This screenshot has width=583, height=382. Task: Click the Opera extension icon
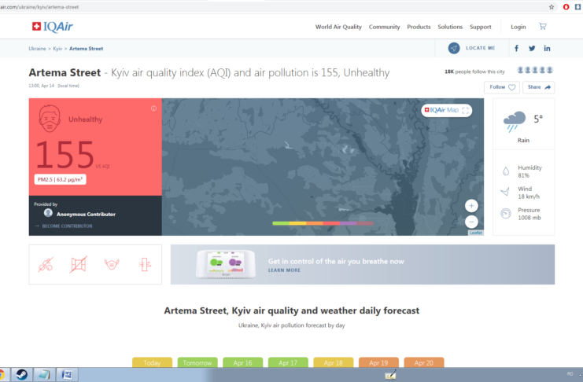click(566, 7)
